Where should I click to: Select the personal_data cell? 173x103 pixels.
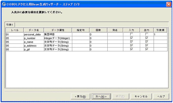pos(34,34)
